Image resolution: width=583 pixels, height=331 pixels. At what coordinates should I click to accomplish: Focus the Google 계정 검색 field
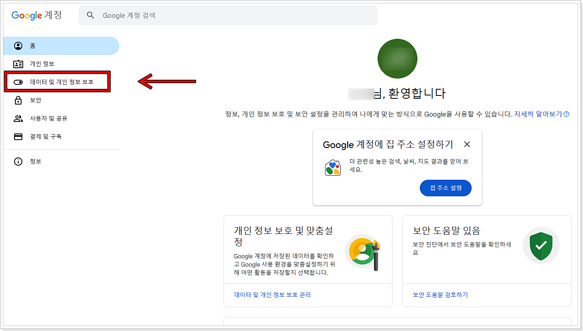(228, 15)
